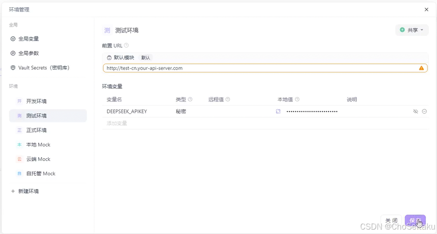Viewport: 437px width, 234px height.
Task: Click the 全局变量 circled V icon
Action: point(13,39)
